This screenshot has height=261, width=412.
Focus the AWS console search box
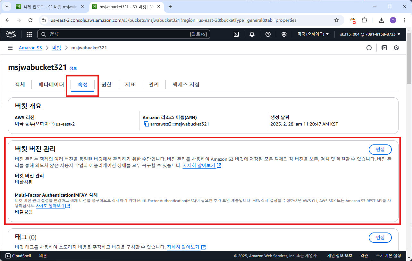(124, 34)
